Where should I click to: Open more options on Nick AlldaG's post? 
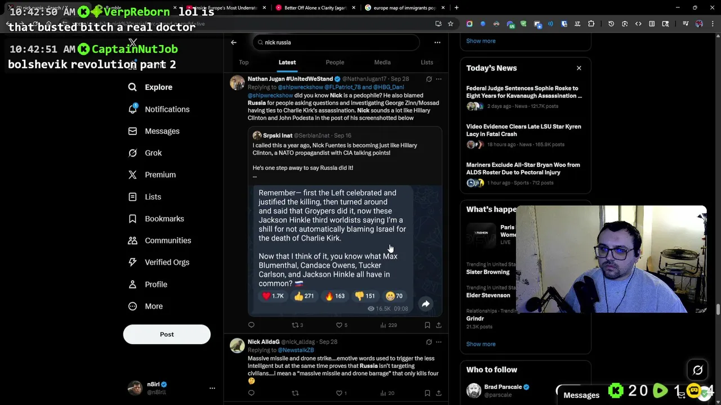tap(439, 341)
